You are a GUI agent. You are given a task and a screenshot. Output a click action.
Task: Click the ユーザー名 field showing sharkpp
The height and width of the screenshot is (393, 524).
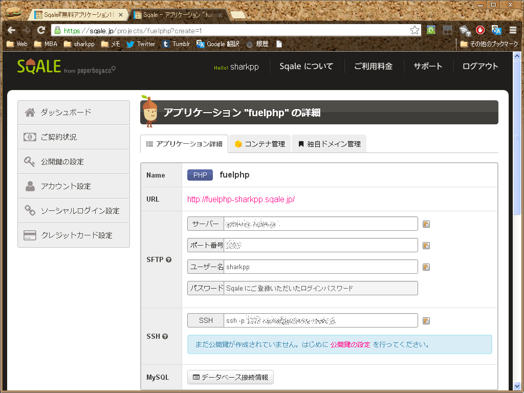coord(321,267)
